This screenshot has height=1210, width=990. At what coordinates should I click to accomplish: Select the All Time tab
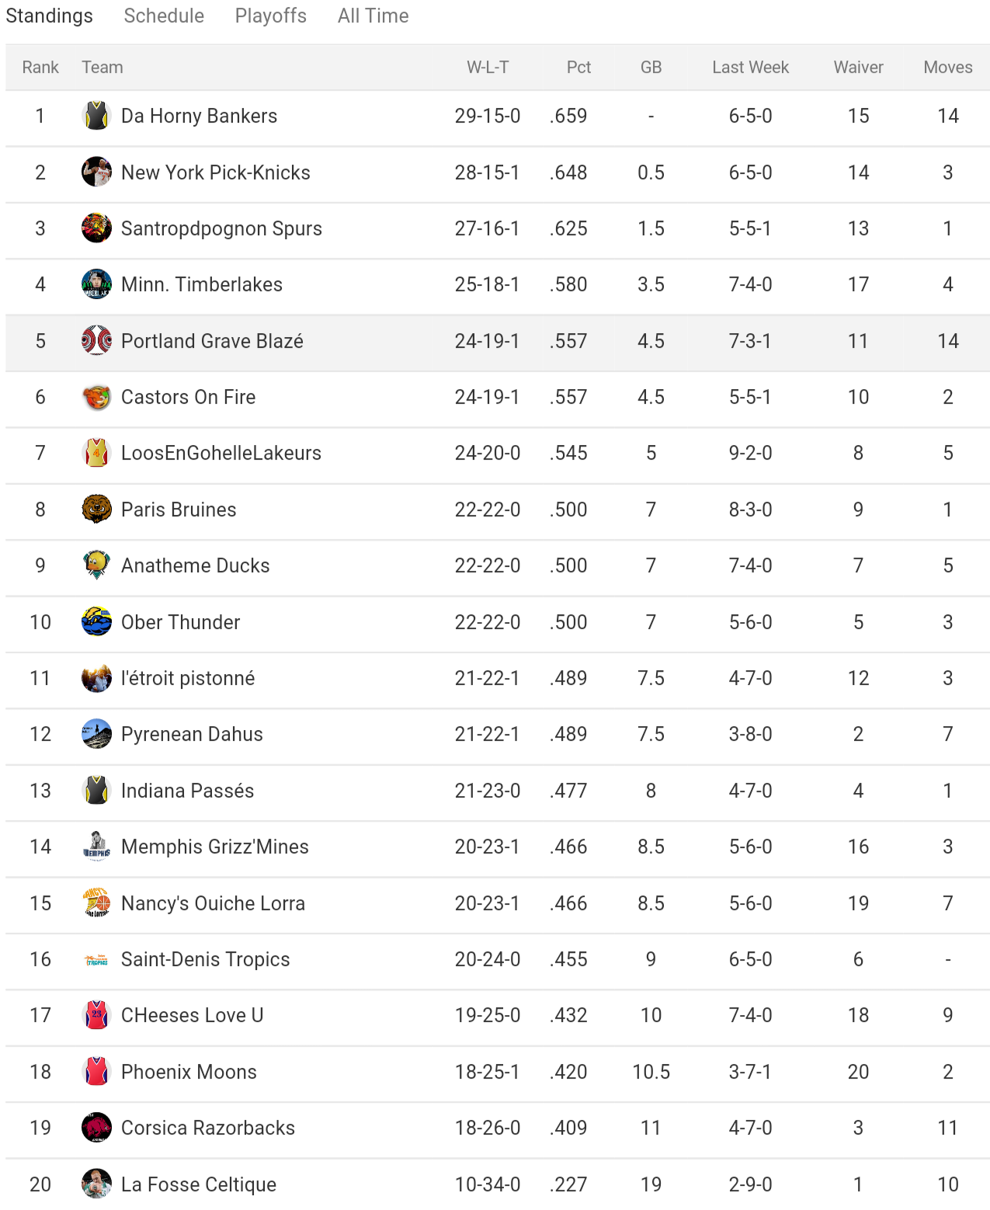pos(373,16)
